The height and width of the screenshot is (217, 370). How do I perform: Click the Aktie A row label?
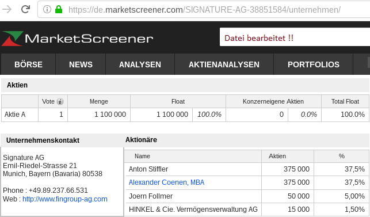(x=15, y=115)
